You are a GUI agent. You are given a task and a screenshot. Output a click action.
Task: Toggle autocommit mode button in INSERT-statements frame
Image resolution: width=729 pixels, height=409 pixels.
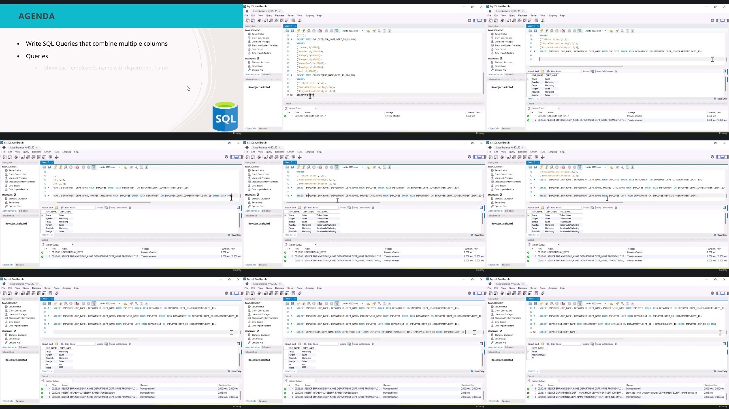tap(337, 31)
